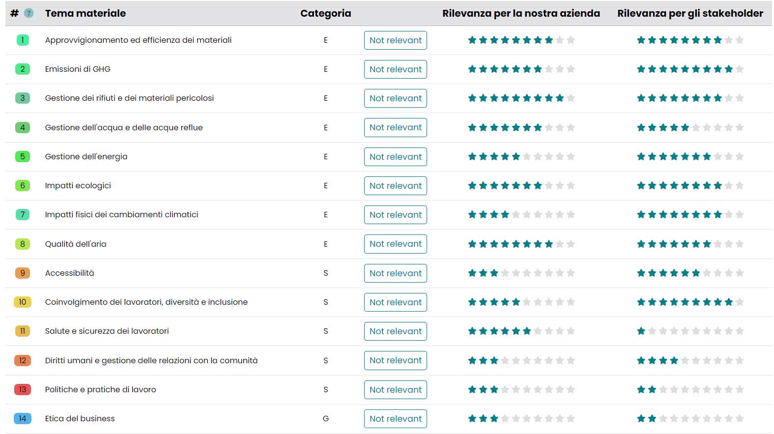
Task: Click the help question mark icon in header
Action: coord(29,13)
